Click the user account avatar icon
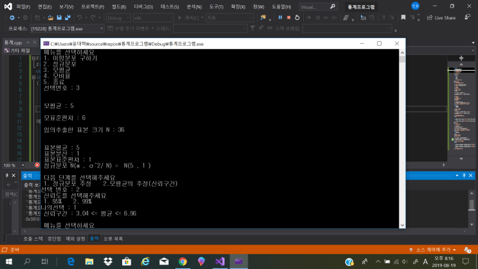The image size is (478, 269). click(415, 6)
